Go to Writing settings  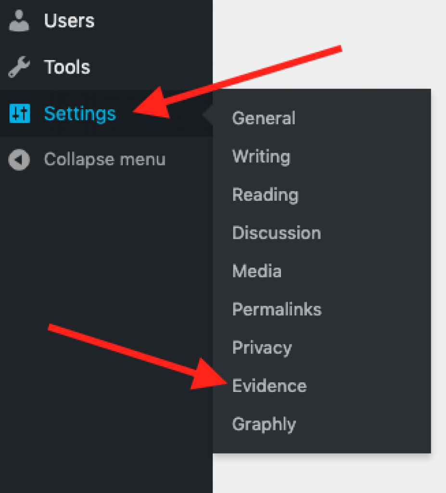[x=261, y=157]
